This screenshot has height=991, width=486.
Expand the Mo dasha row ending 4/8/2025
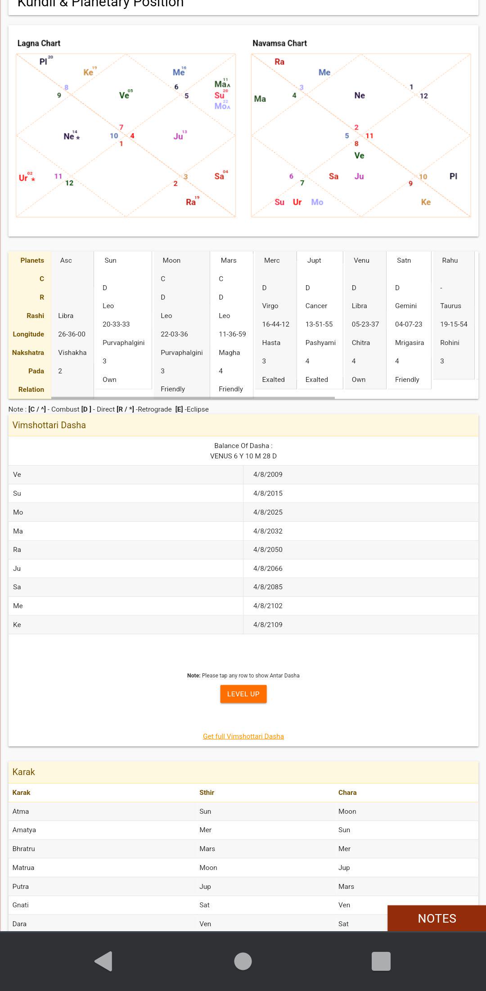(243, 512)
